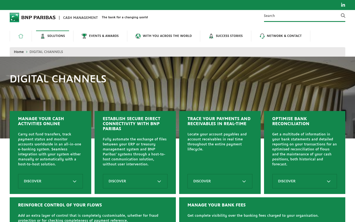
Task: Go to the home icon in navigation
Action: pyautogui.click(x=21, y=36)
